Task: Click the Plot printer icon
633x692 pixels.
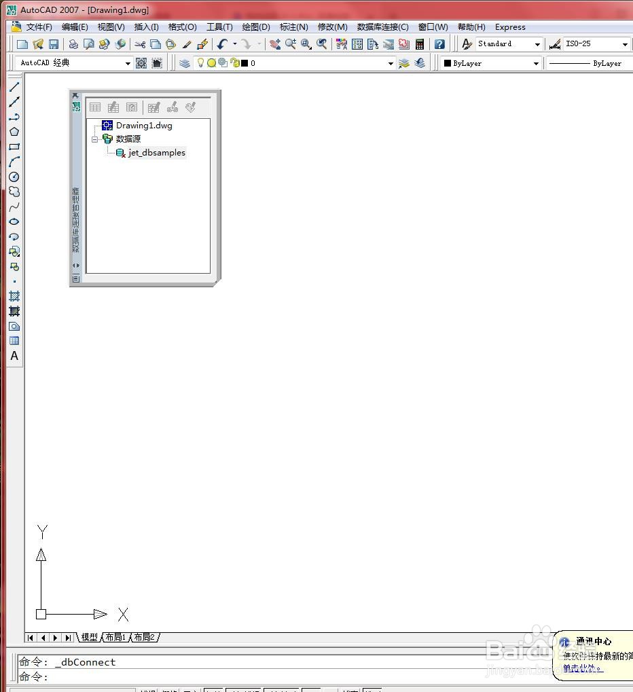Action: coord(73,44)
